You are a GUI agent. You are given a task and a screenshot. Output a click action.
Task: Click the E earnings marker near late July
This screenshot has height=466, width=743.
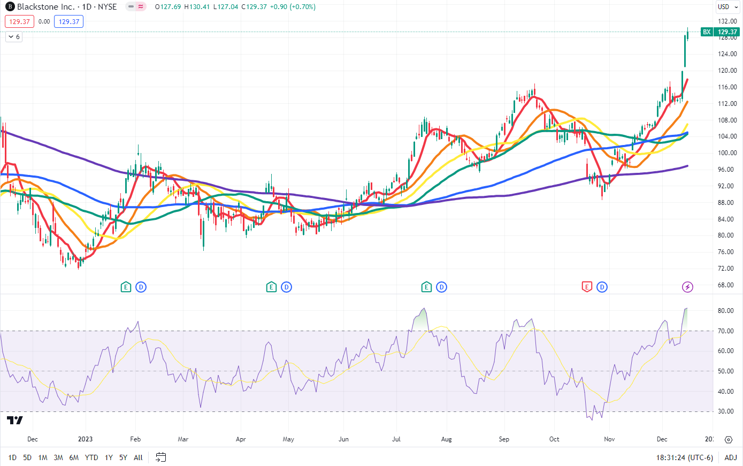click(x=426, y=287)
